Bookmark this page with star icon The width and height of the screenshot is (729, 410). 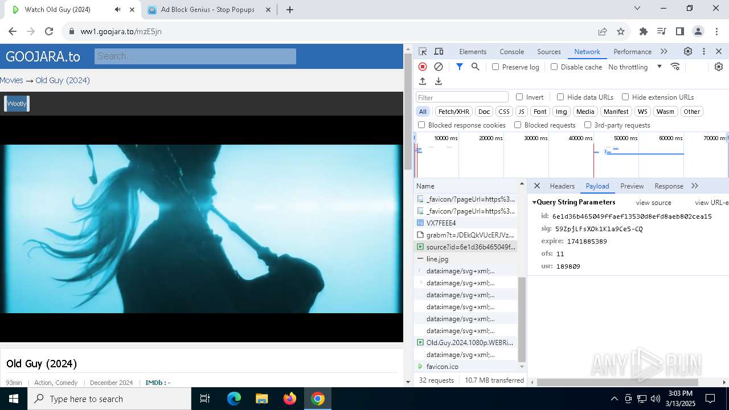(621, 31)
